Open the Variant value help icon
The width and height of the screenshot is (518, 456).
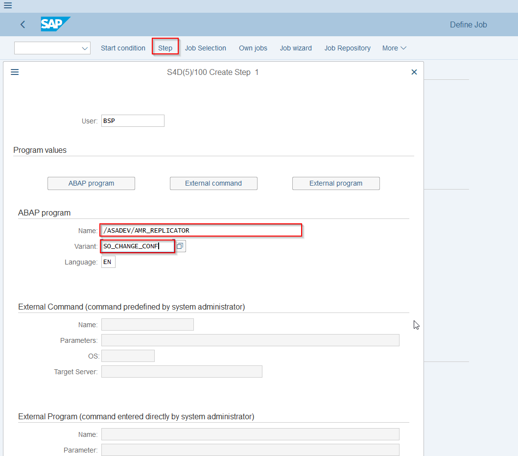tap(180, 246)
